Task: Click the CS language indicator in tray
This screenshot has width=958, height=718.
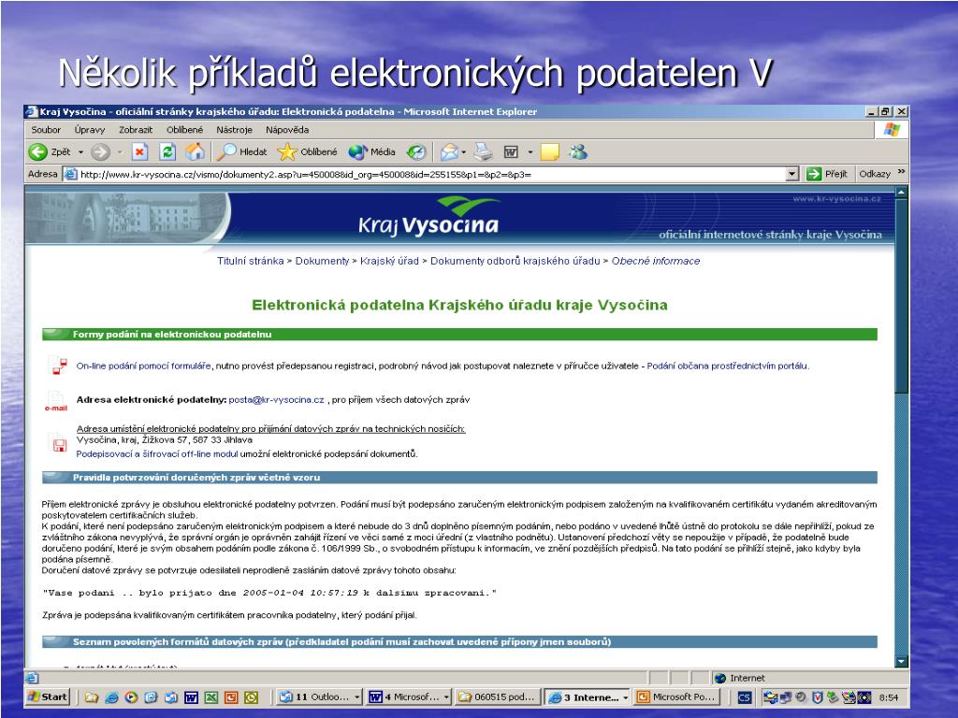Action: click(744, 697)
